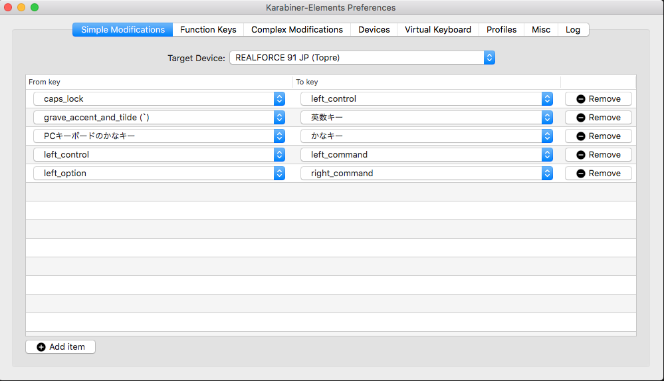Go to the Devices tab
This screenshot has width=664, height=381.
374,29
